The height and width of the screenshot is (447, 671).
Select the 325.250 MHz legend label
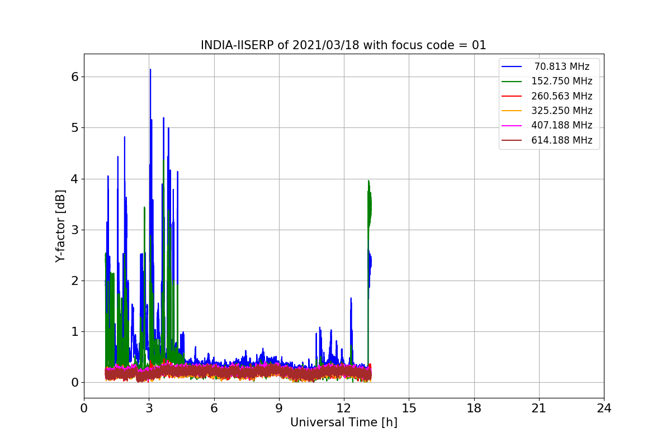[x=562, y=111]
